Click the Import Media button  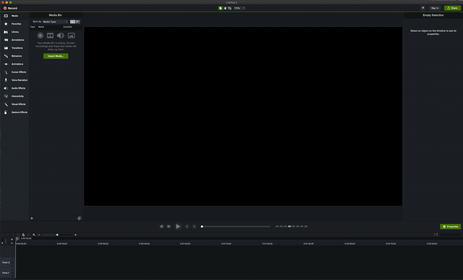(56, 56)
